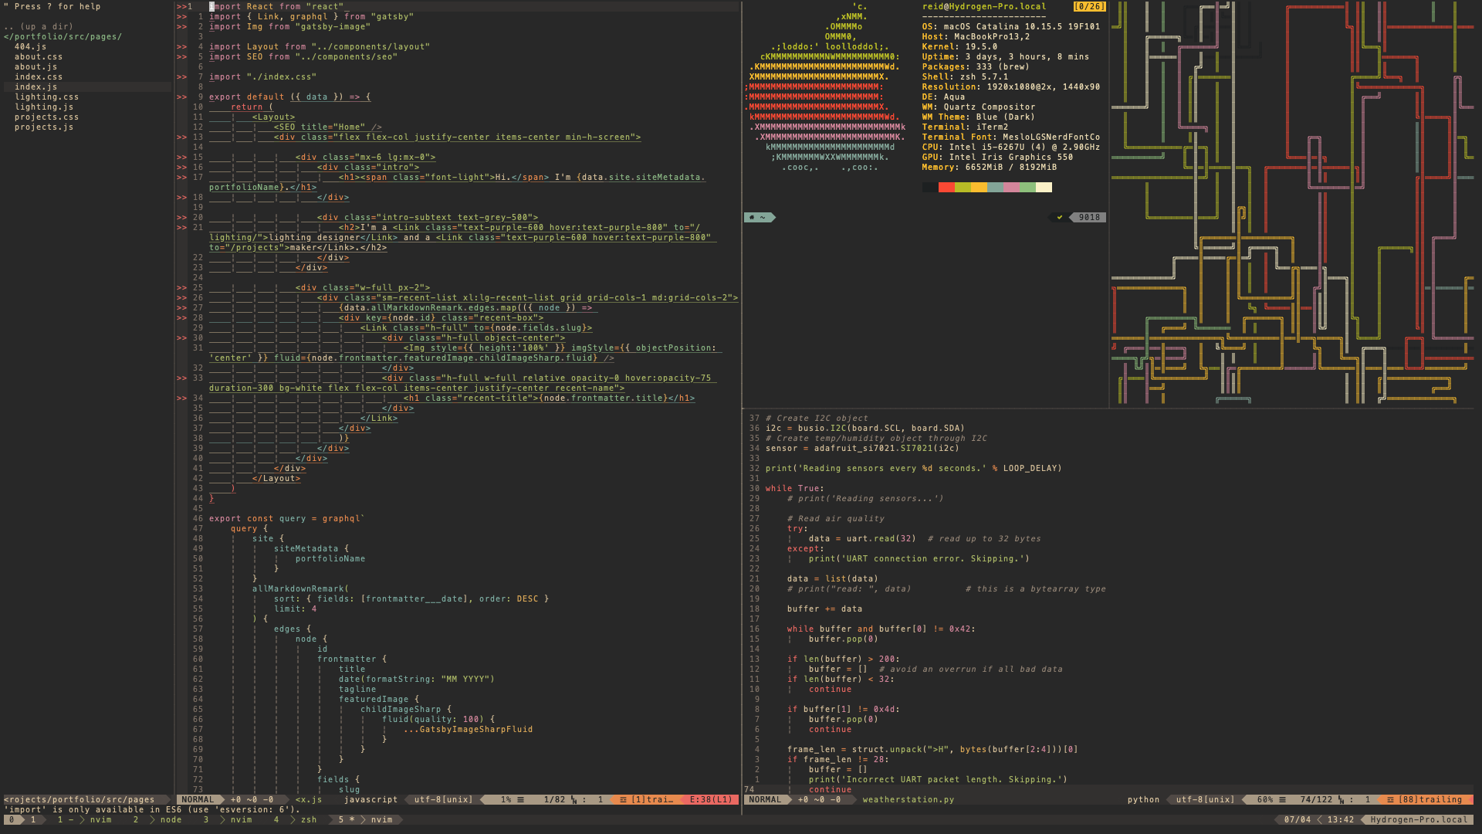Image resolution: width=1482 pixels, height=834 pixels.
Task: Click the hamburger icon beside 1% indicator
Action: point(520,800)
